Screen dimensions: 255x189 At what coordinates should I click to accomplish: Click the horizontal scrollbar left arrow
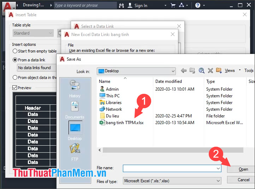coord(100,150)
